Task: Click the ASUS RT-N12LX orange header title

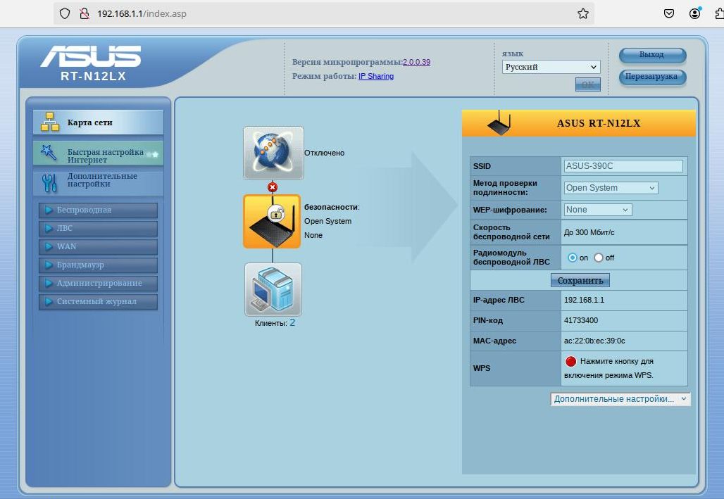Action: (x=599, y=123)
